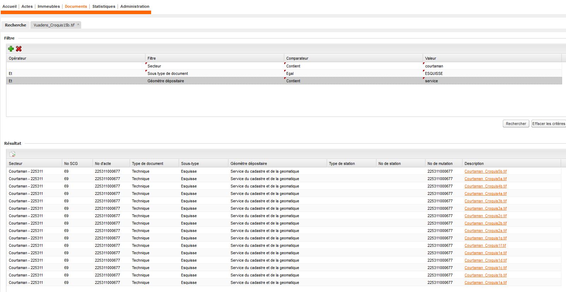Open the Actes menu
Screen dimensions: 566x292
(x=27, y=6)
